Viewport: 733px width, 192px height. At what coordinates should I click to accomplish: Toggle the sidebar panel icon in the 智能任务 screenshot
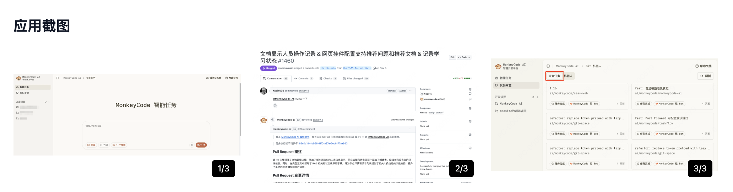57,78
